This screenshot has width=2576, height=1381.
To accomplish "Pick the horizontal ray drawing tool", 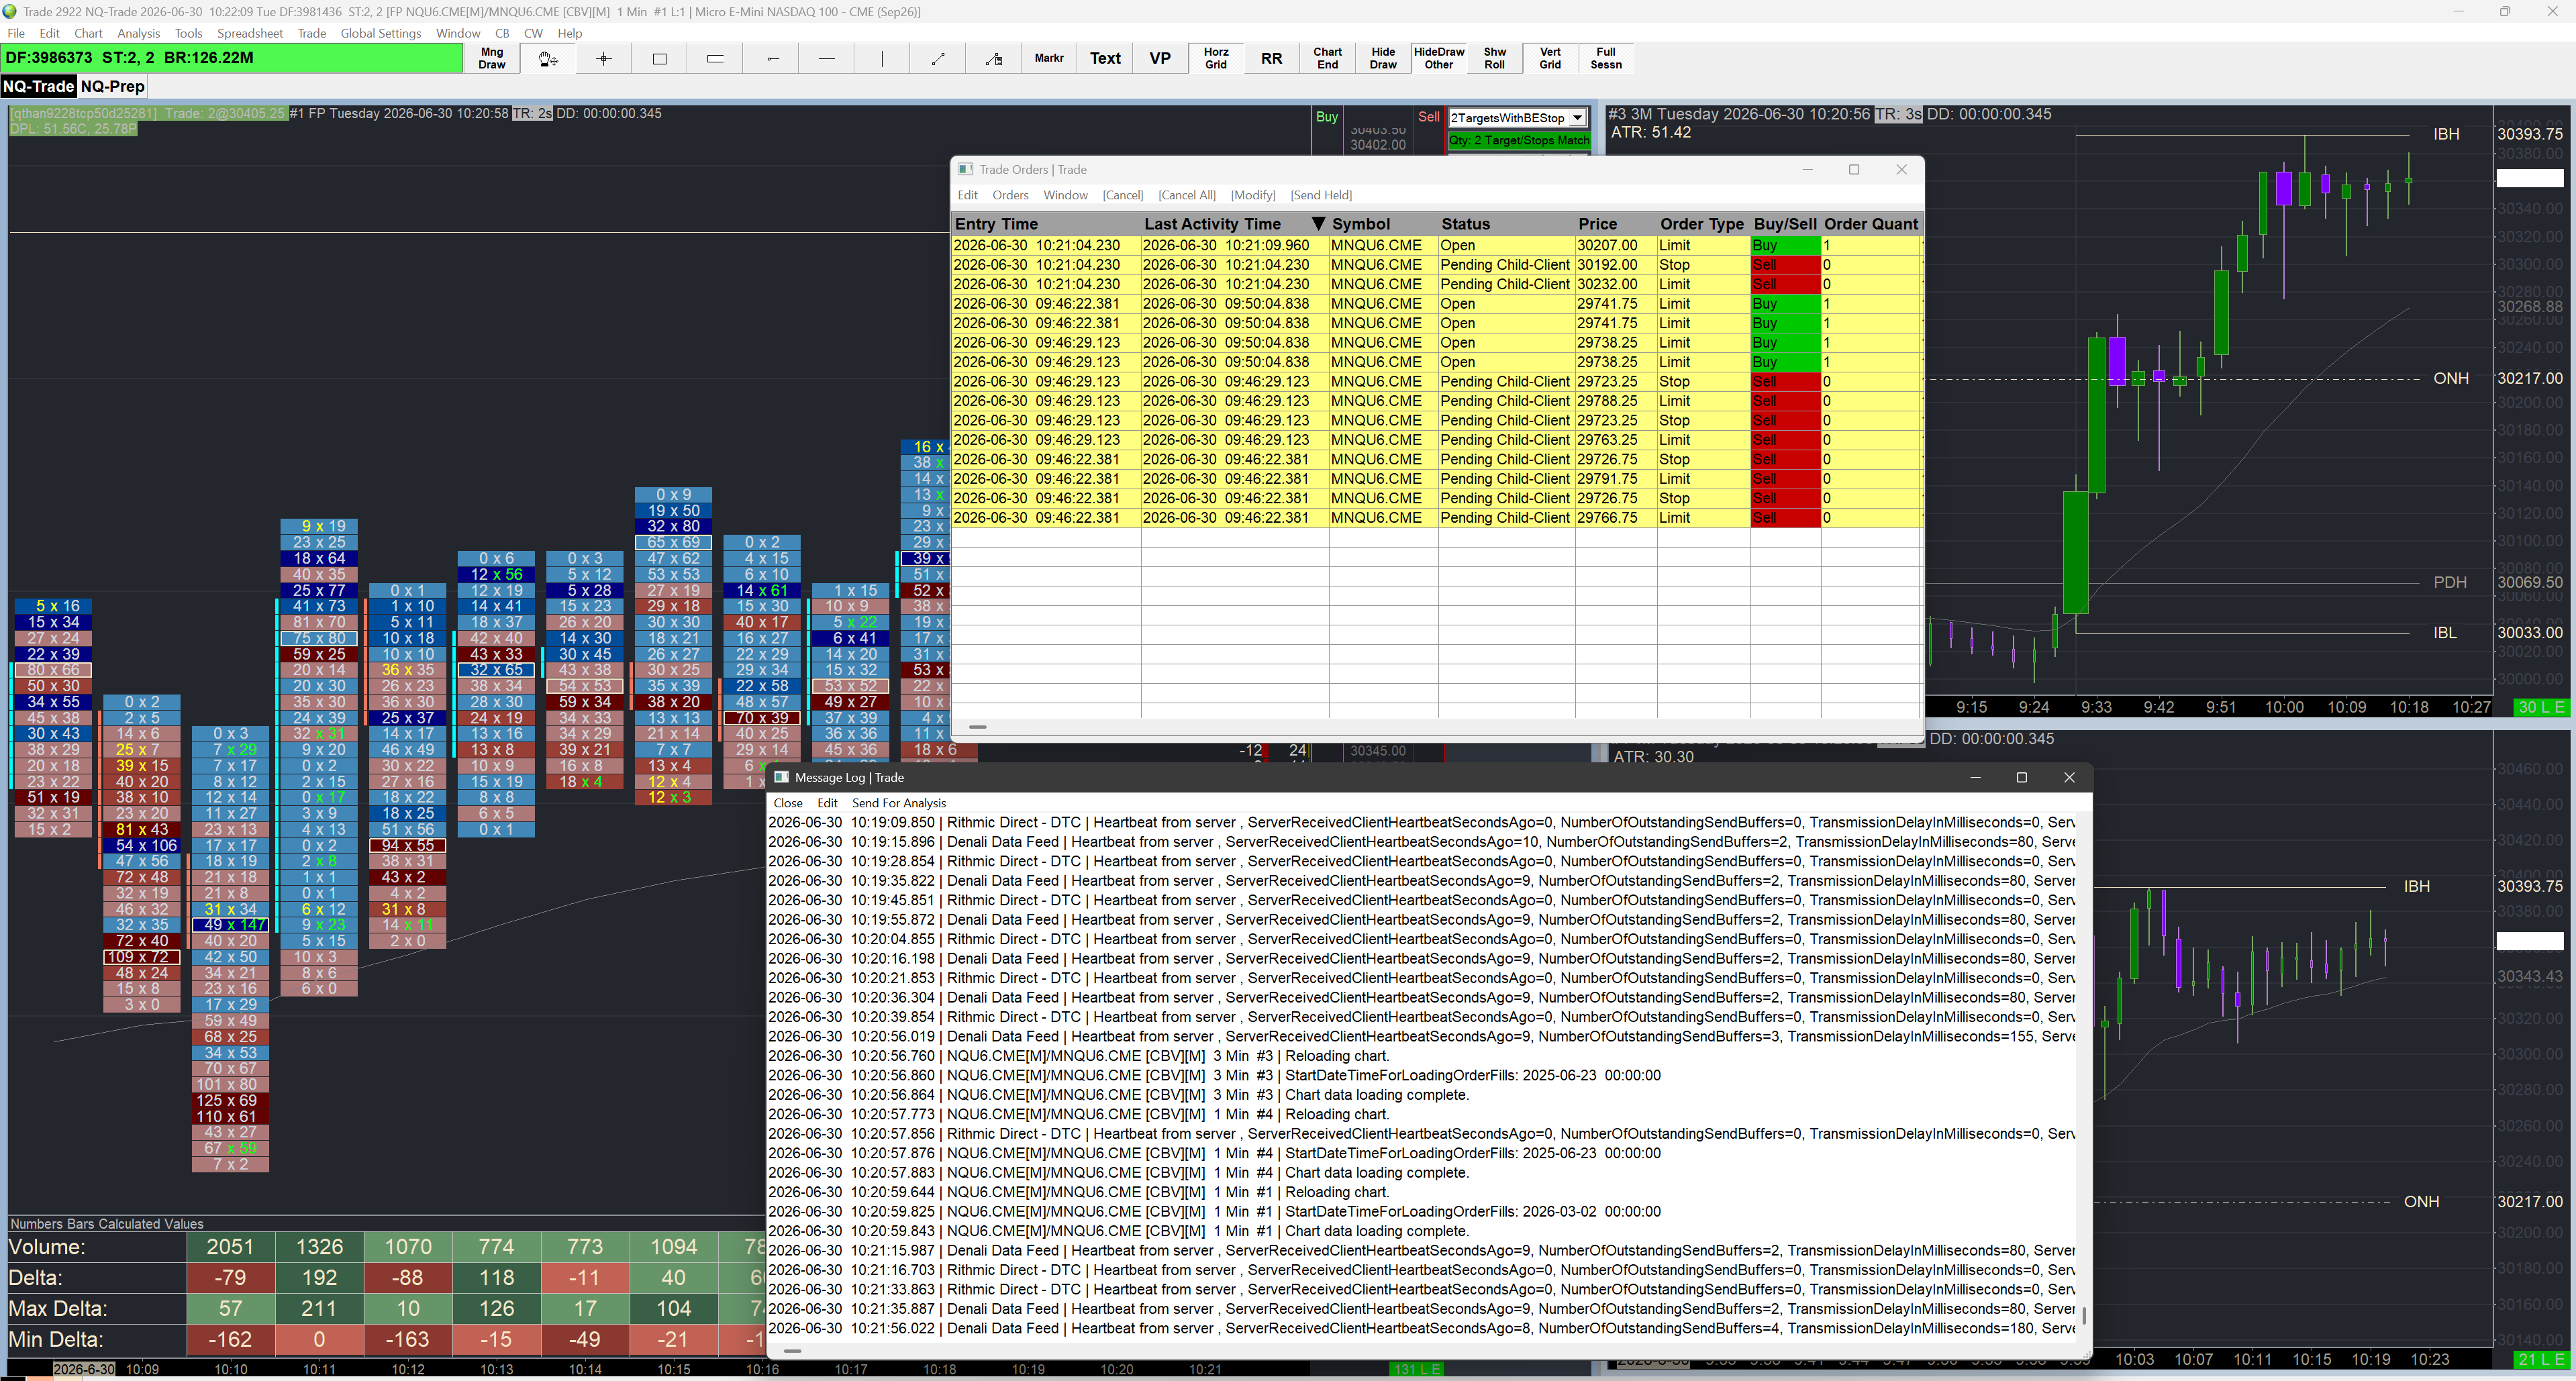I will 771,58.
